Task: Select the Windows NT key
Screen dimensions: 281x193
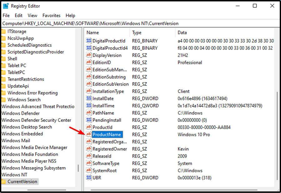Action: (14, 175)
